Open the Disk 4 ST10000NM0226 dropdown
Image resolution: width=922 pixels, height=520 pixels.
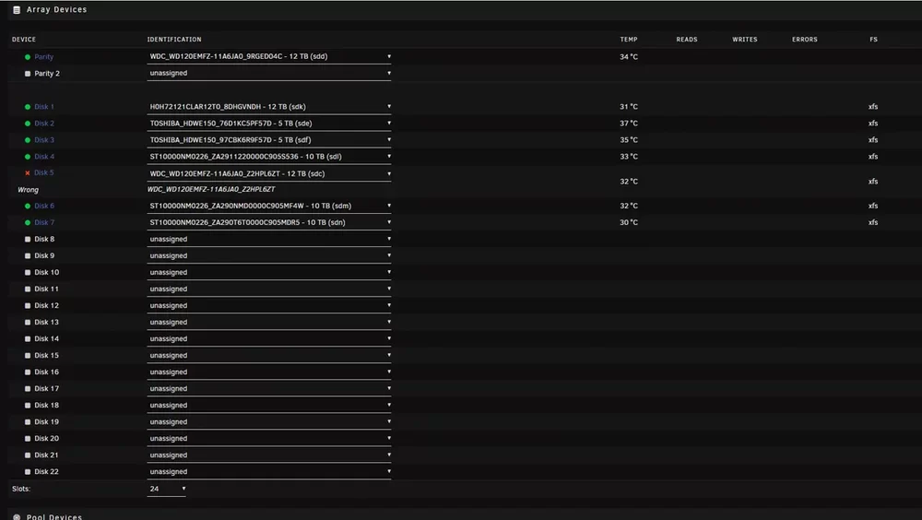coord(268,157)
